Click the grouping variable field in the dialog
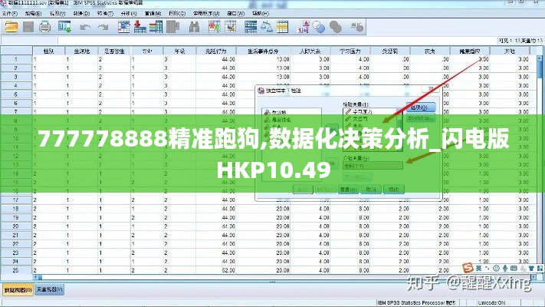 (x=373, y=166)
